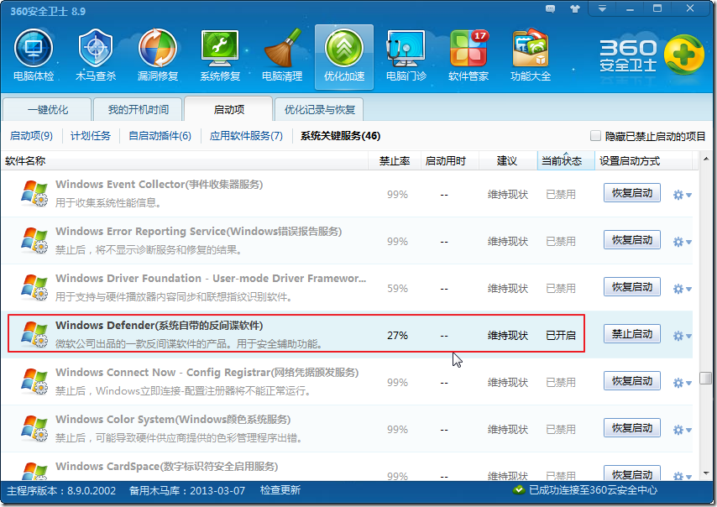Click the feedback speech bubble icon
This screenshot has width=717, height=507.
(551, 8)
